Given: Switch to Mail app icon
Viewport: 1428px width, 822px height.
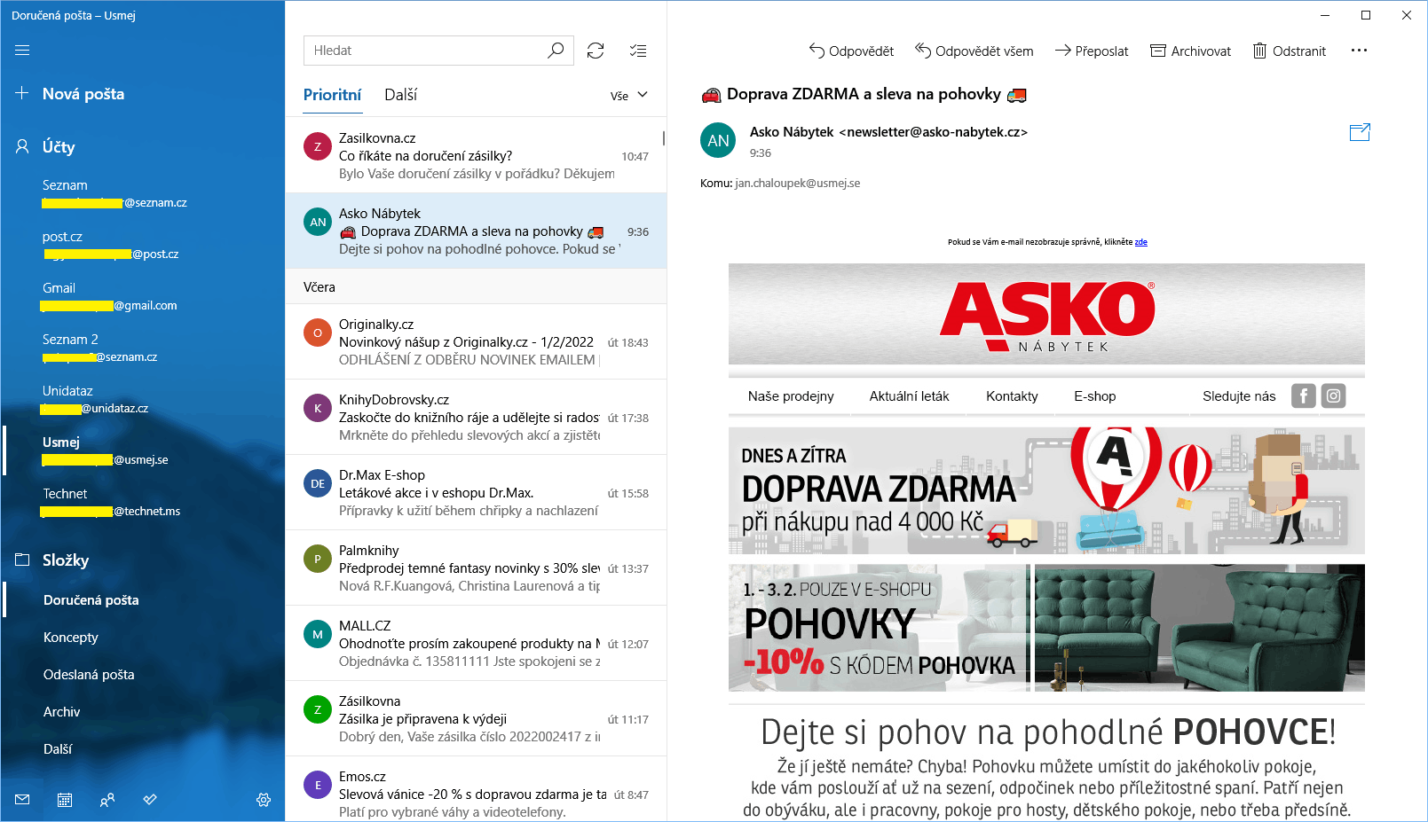Looking at the screenshot, I should click(22, 800).
